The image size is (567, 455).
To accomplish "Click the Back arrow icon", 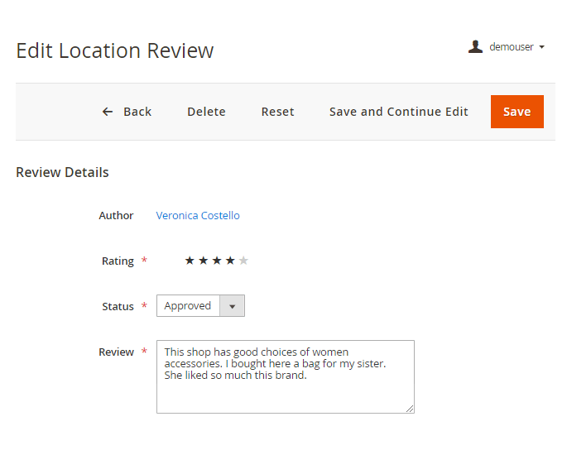I will 108,112.
